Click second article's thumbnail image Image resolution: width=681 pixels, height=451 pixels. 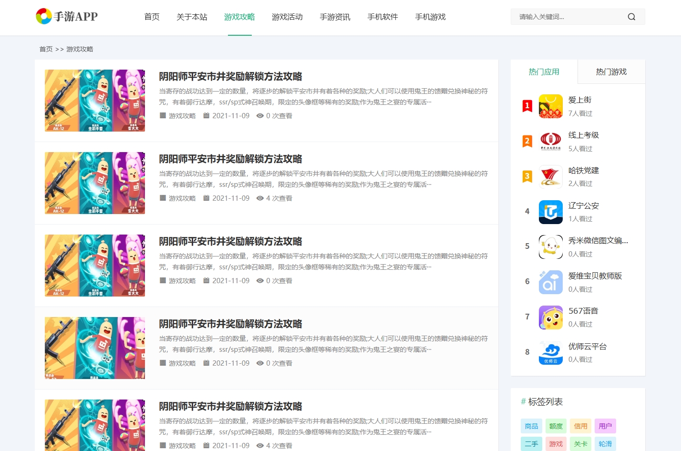95,183
